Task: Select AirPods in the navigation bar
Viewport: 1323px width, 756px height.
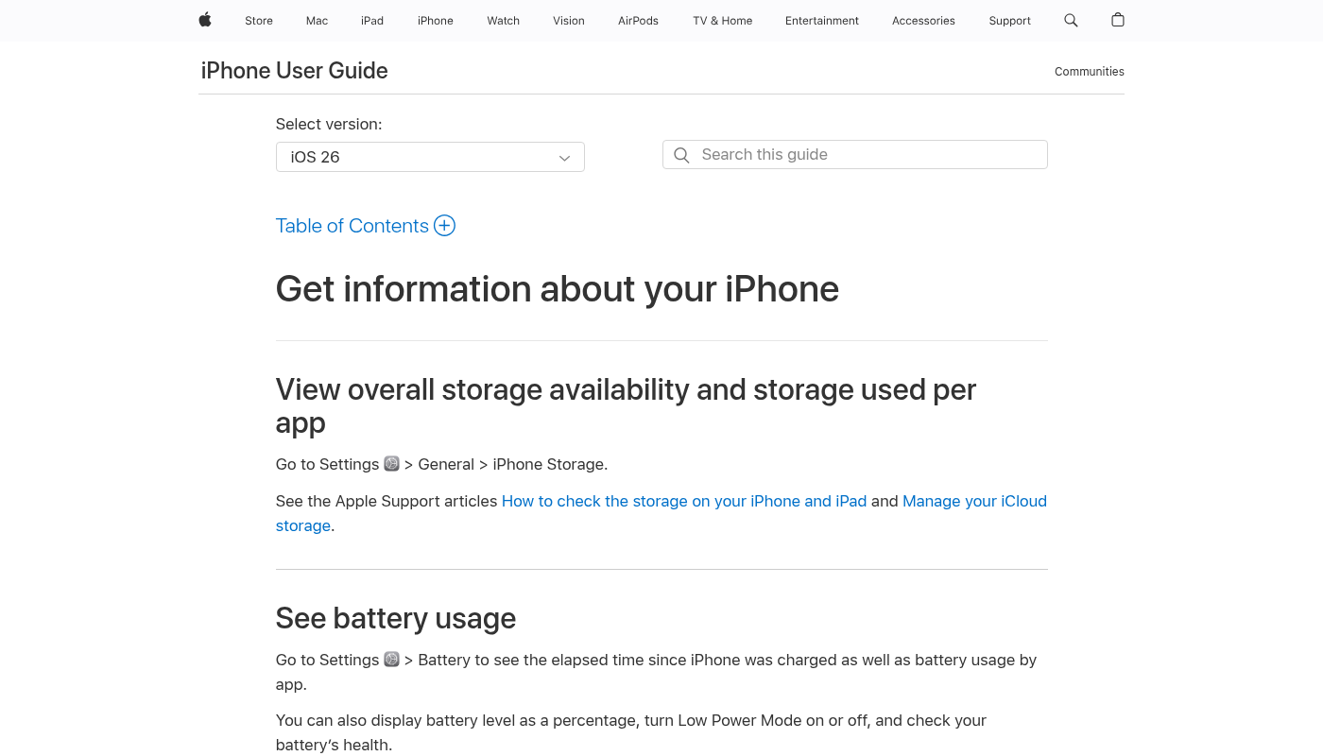Action: (638, 21)
